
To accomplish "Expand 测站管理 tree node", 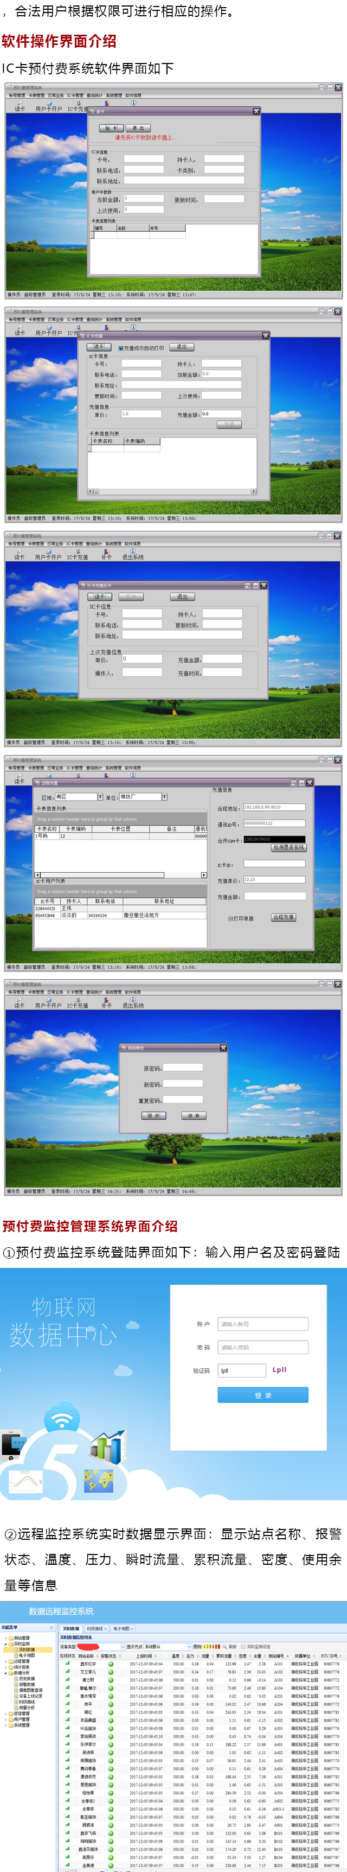I will point(7,1638).
